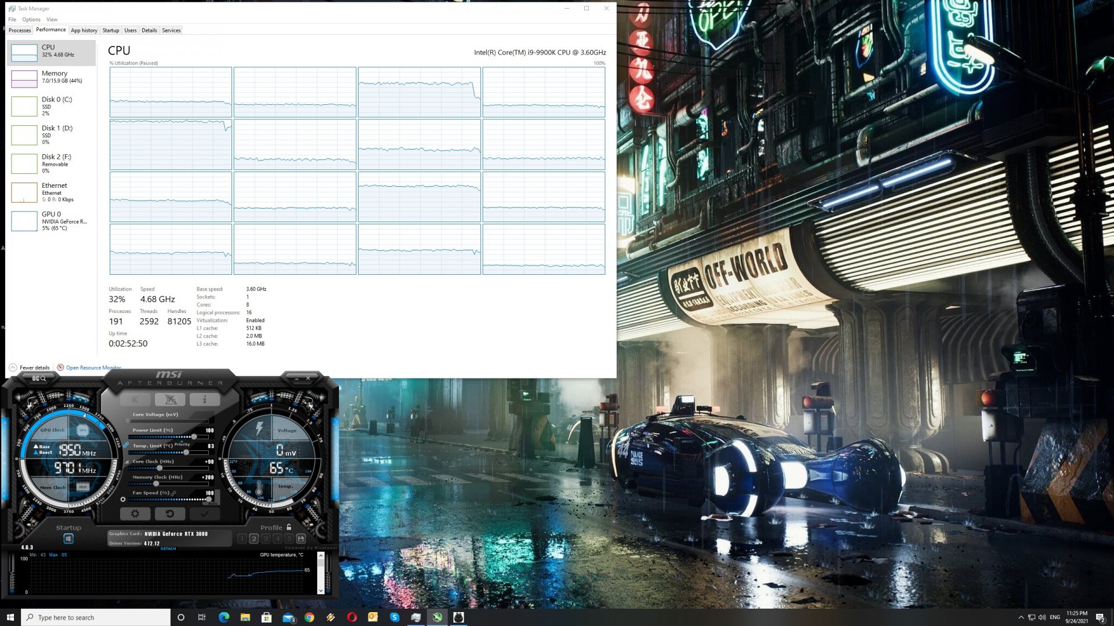Click the Memory Clock slider
This screenshot has height=626, width=1114.
click(157, 484)
